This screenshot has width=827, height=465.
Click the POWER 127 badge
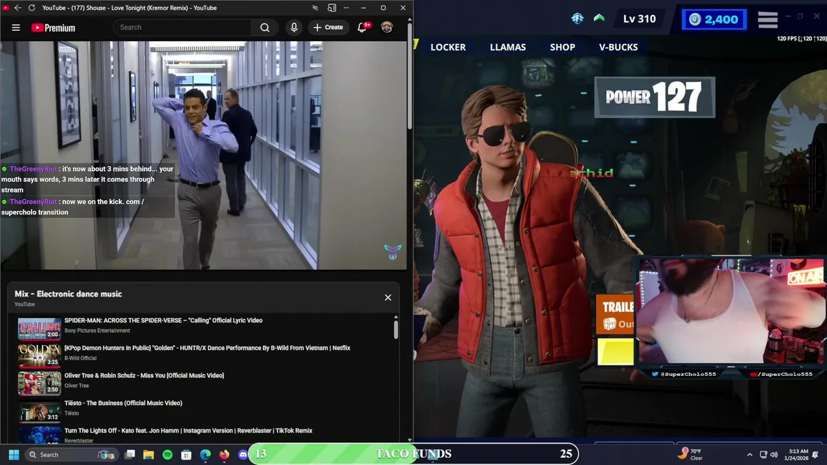654,98
